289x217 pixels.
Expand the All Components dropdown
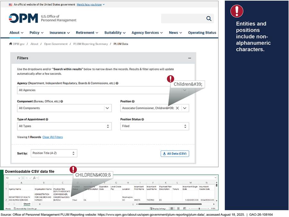[x=108, y=108]
